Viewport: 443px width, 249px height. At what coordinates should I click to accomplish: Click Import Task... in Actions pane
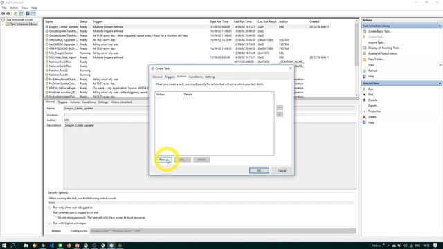click(377, 42)
